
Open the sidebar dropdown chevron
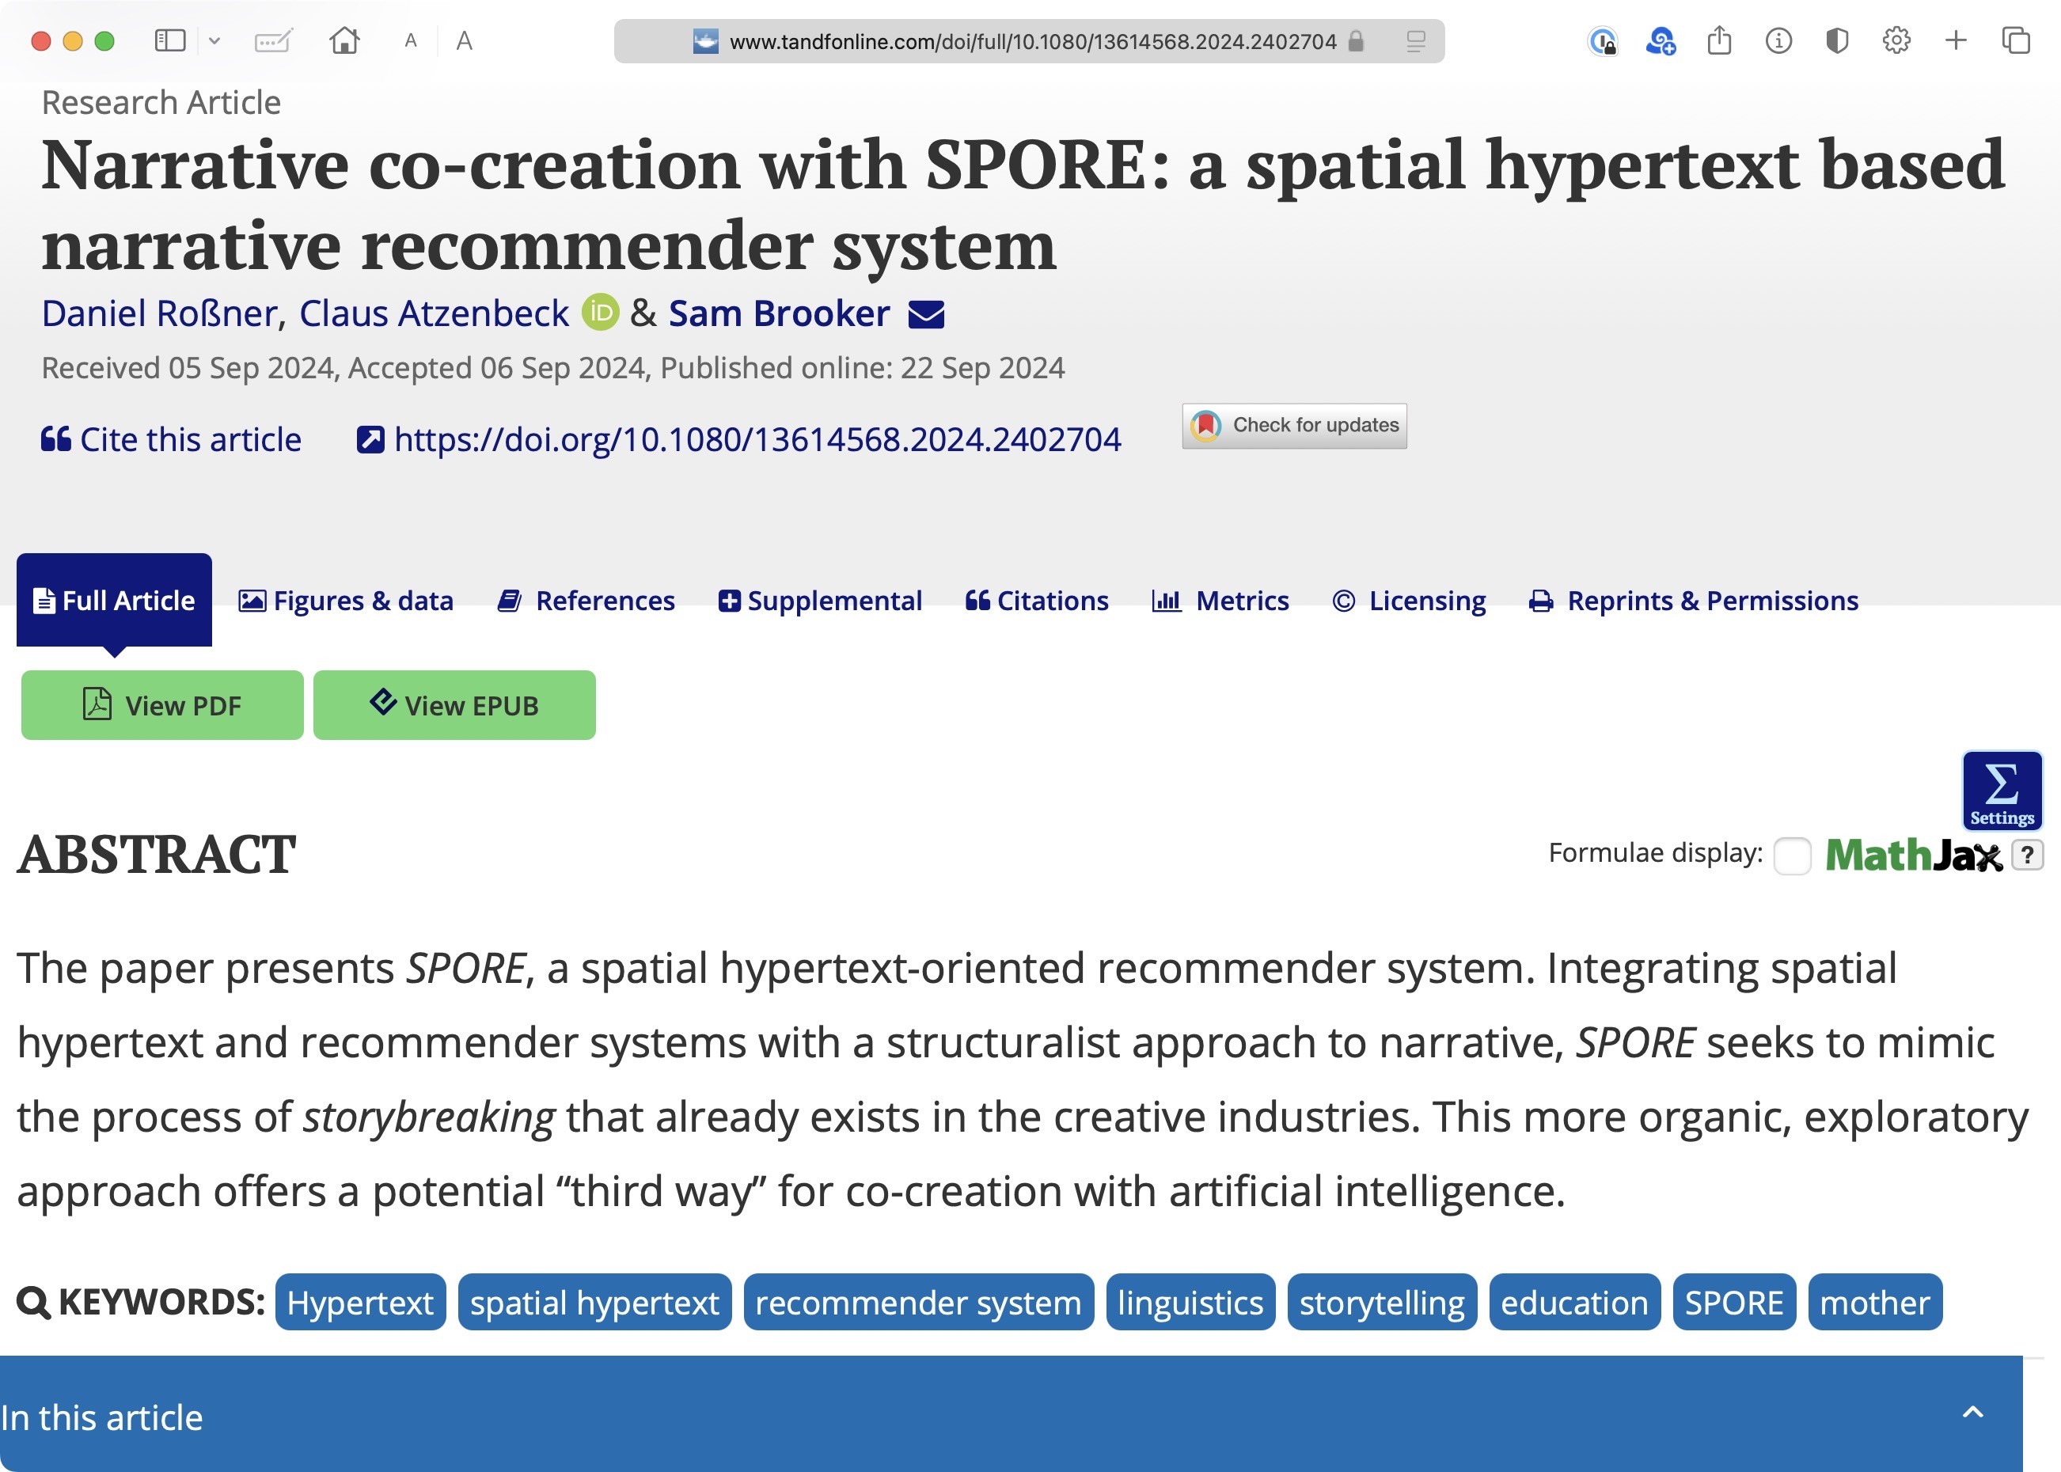[x=214, y=41]
